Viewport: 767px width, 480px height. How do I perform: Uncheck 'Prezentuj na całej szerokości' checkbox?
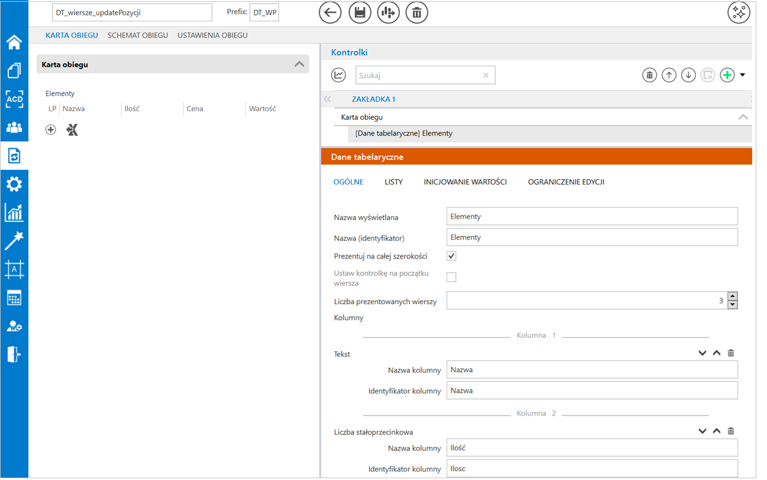(x=451, y=256)
